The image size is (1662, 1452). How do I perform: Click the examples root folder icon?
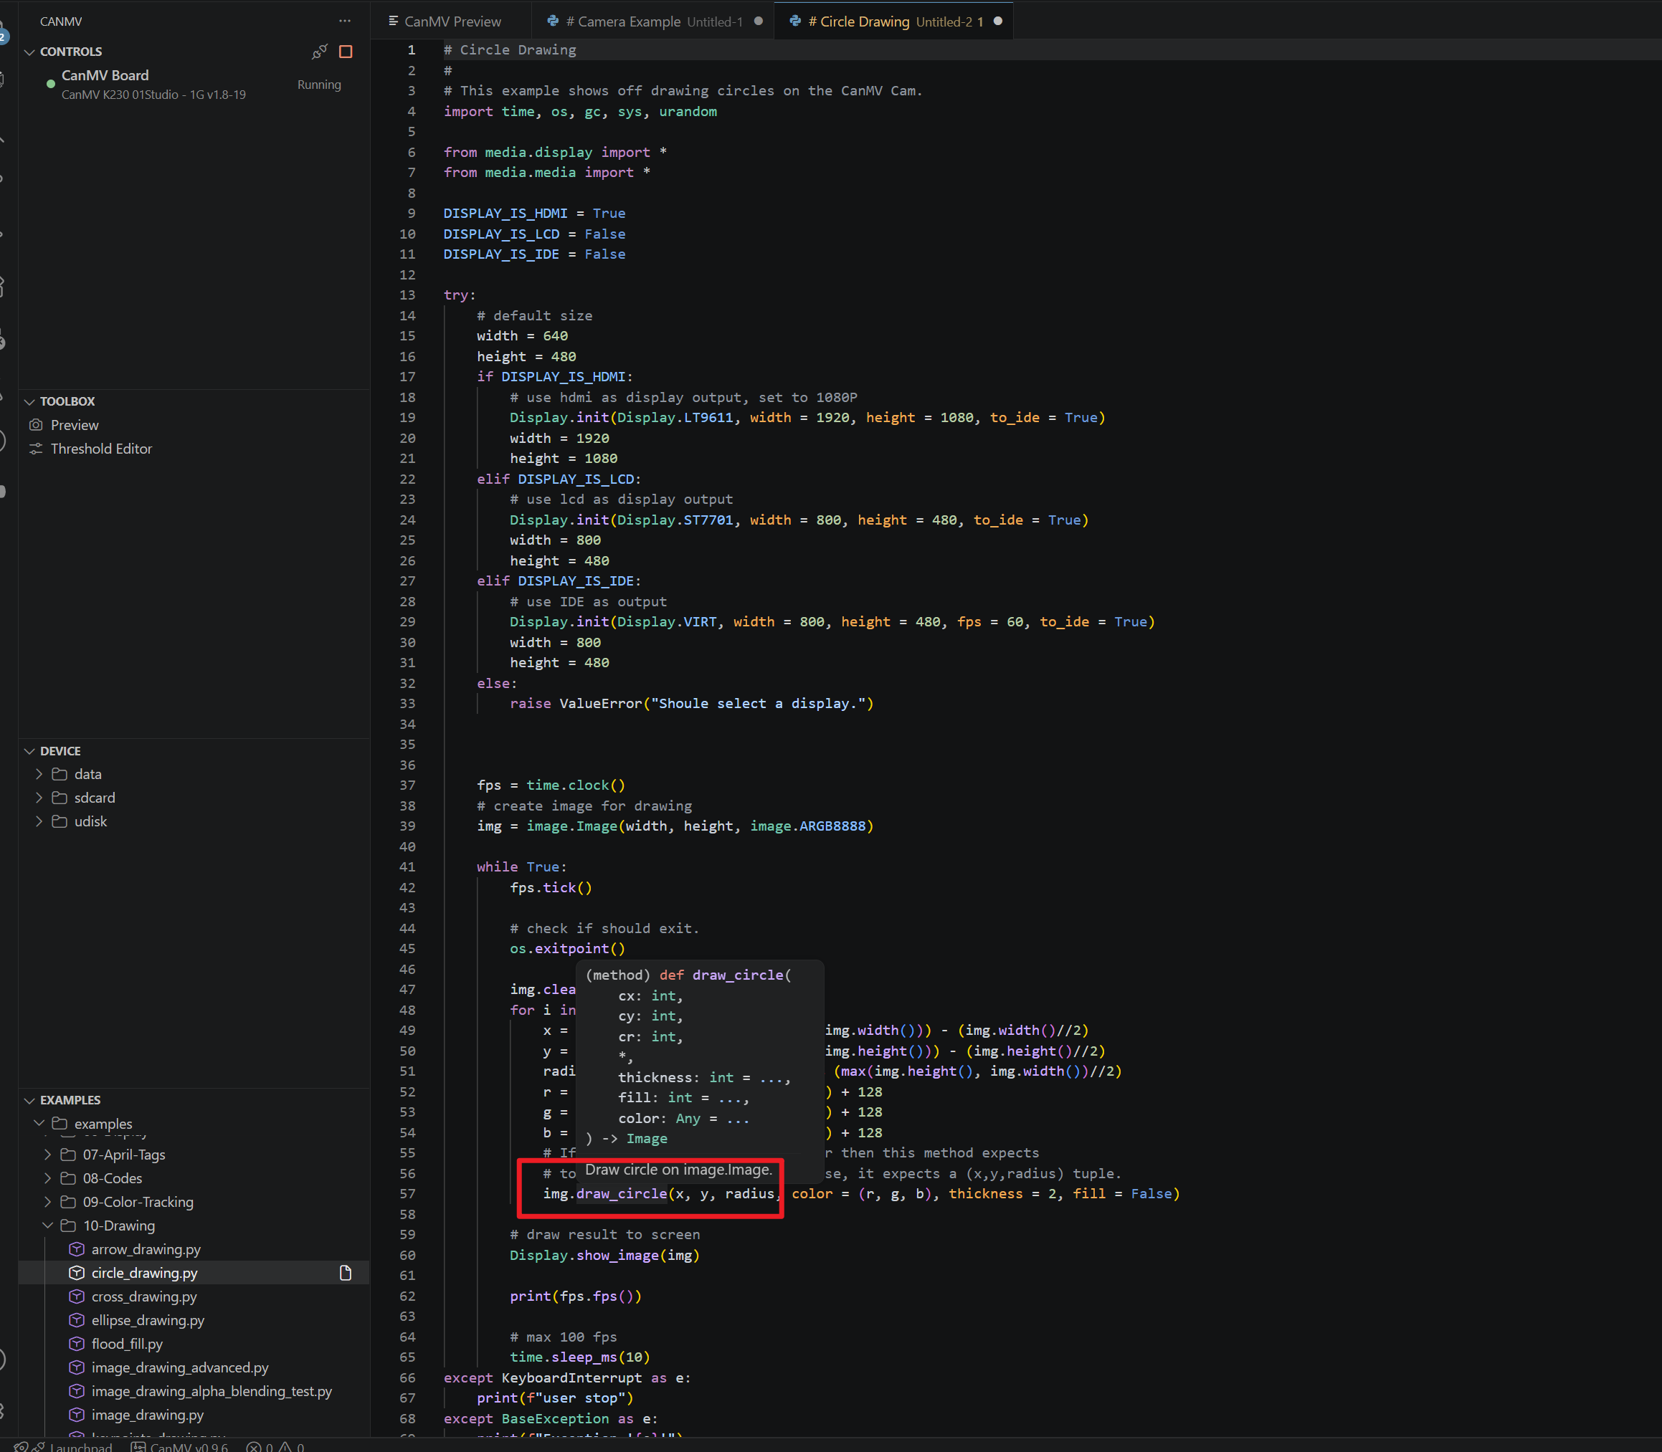coord(60,1123)
